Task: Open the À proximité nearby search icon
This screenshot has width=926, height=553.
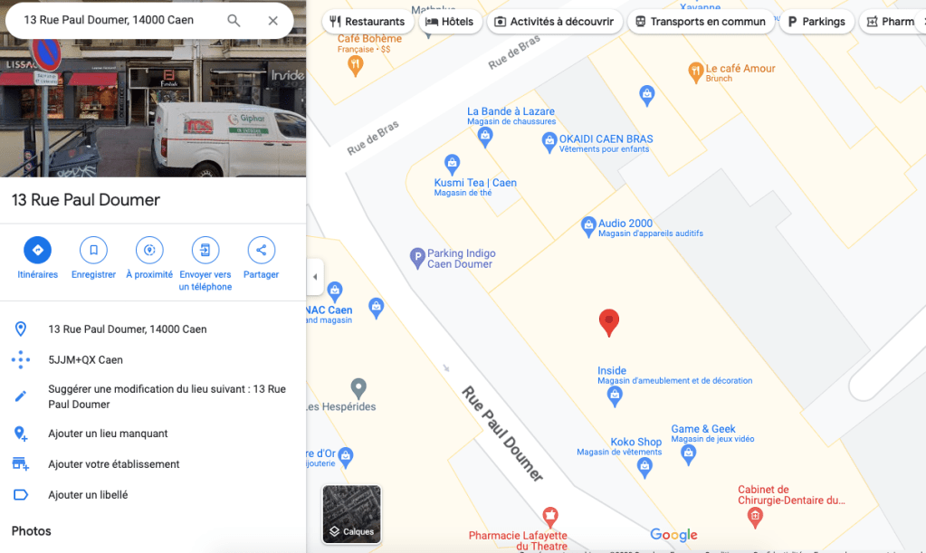Action: coord(149,250)
